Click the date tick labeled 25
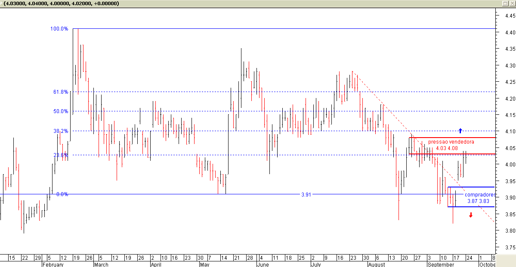Viewport: 516px width, 267px height. (x=301, y=258)
